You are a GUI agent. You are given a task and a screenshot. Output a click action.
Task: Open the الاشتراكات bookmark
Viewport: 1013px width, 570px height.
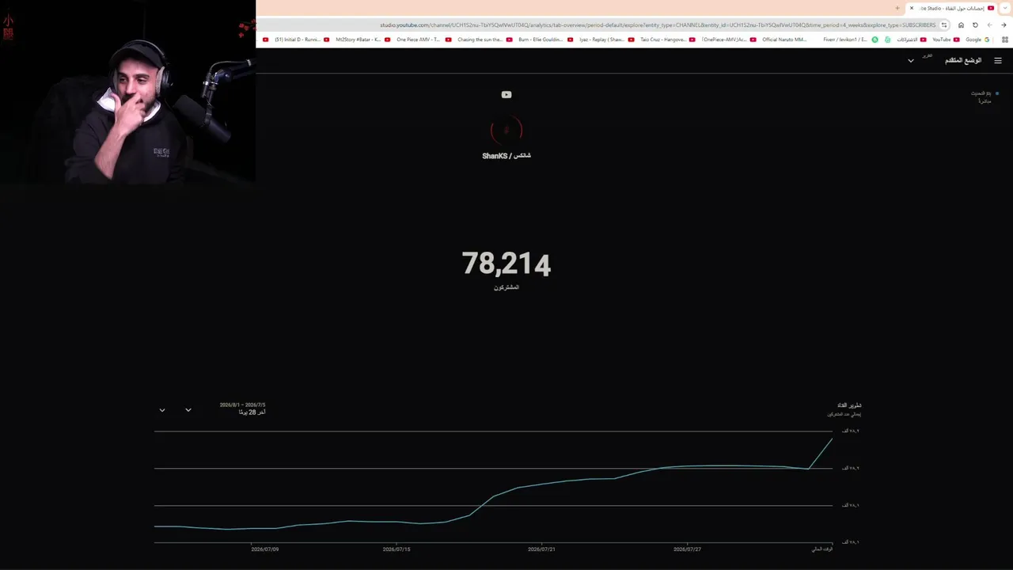pos(912,40)
